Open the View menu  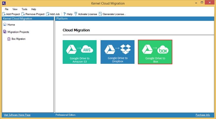(15, 9)
